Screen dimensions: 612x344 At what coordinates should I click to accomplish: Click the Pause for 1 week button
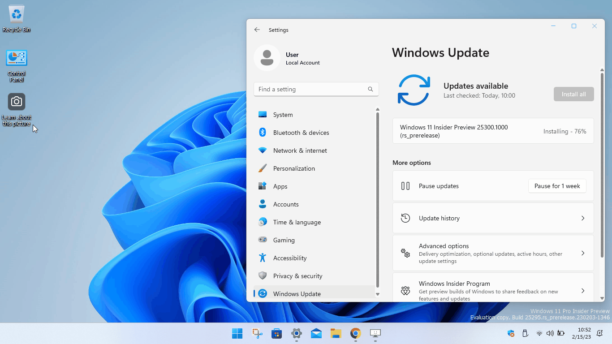coord(557,186)
